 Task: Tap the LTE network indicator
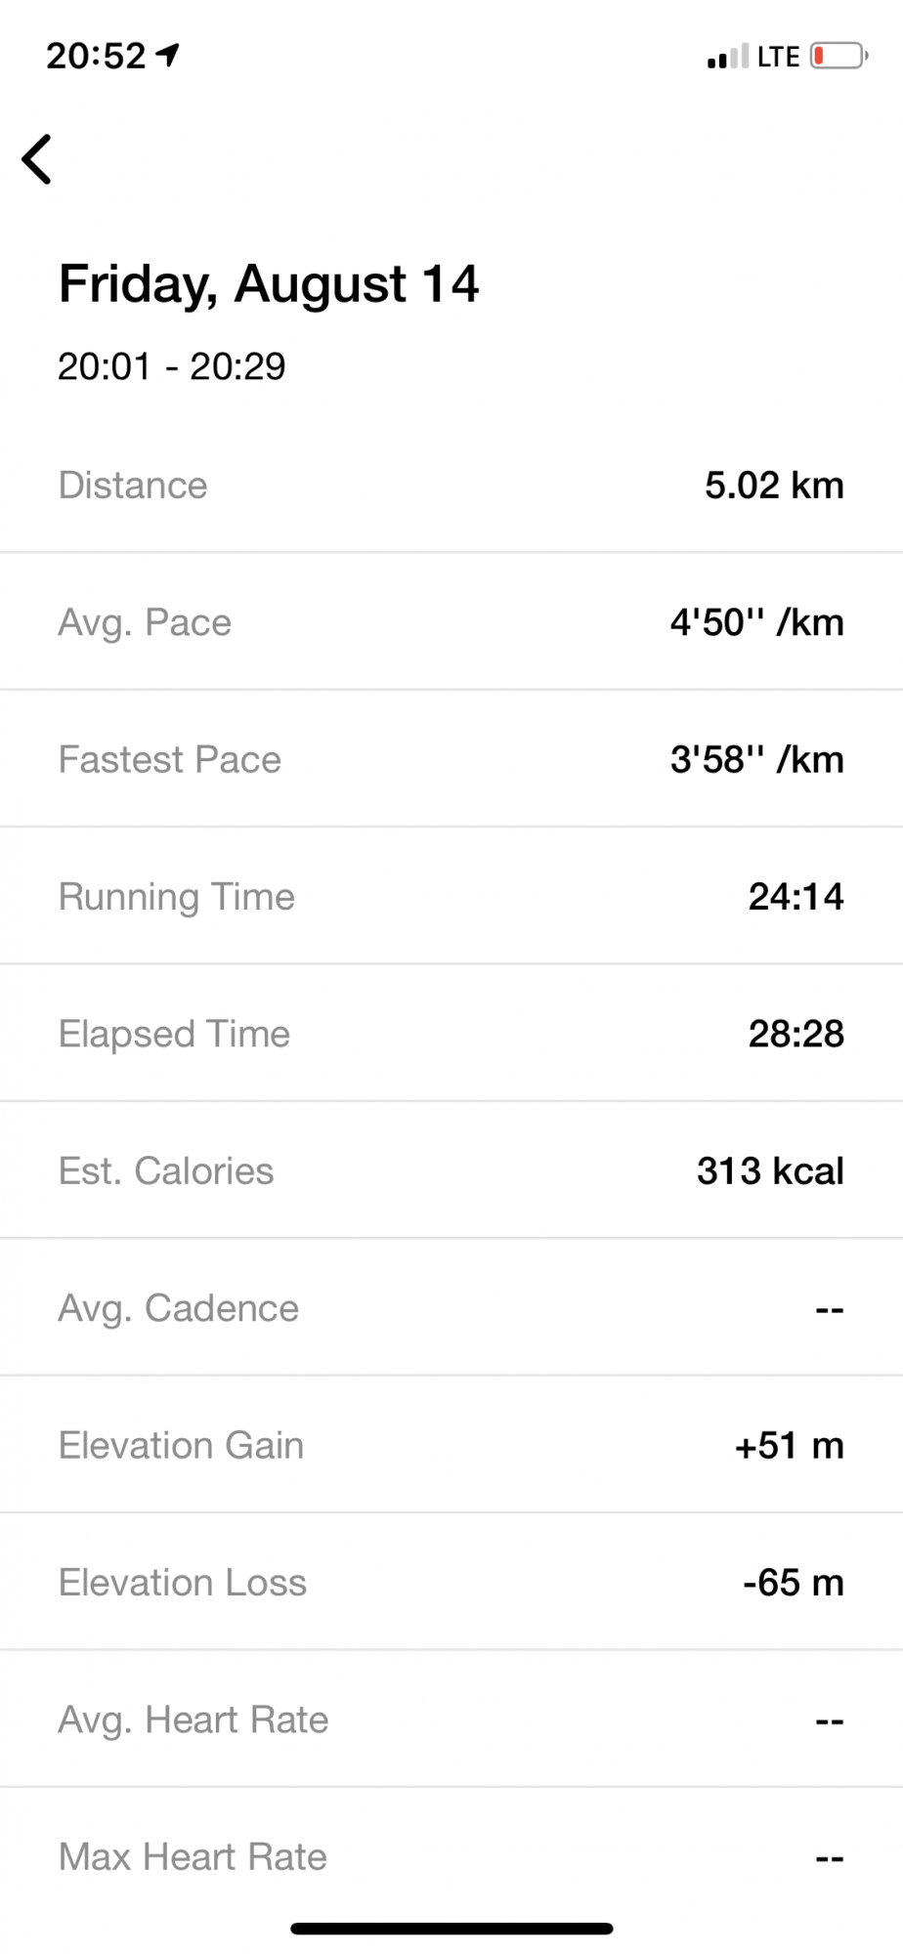(x=778, y=57)
